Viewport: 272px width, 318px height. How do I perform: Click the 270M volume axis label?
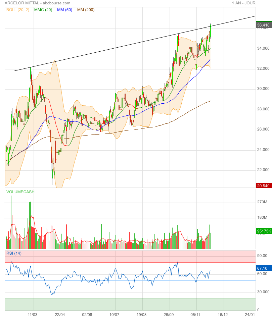[262, 203]
